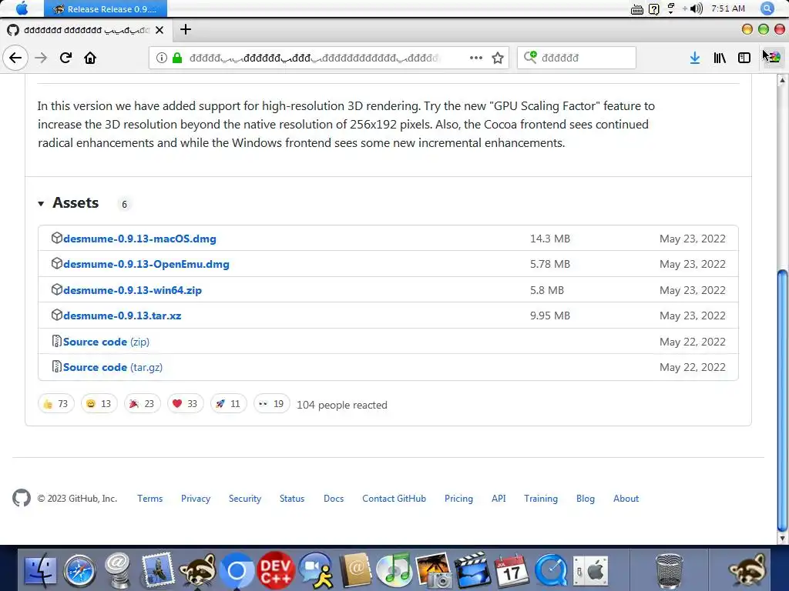
Task: Open the Privacy footer link
Action: point(196,499)
